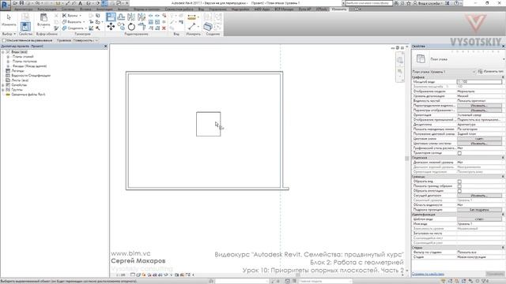Expand the Группы tree node
This screenshot has height=284, width=506.
pyautogui.click(x=3, y=90)
